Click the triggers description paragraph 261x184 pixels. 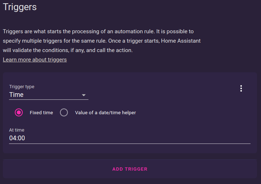coord(102,41)
